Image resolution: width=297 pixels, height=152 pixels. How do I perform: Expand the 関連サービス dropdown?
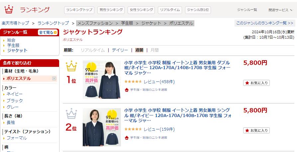tap(280, 10)
